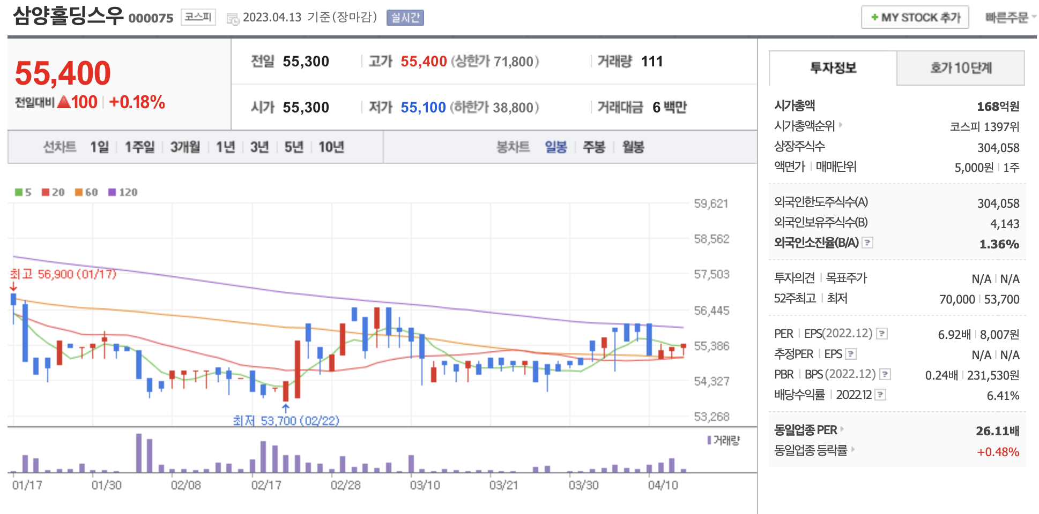Expand the 빠른주문 dropdown

pyautogui.click(x=1010, y=18)
